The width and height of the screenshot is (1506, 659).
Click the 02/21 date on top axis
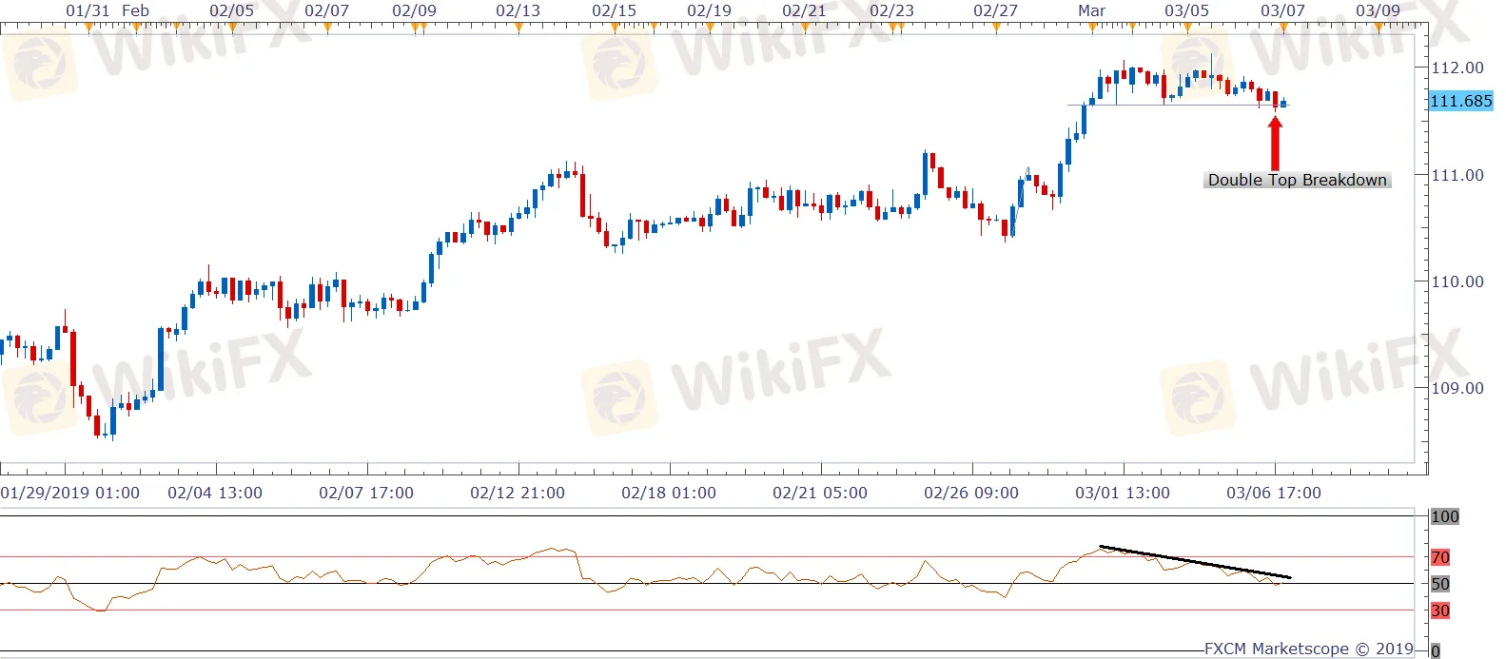coord(805,10)
